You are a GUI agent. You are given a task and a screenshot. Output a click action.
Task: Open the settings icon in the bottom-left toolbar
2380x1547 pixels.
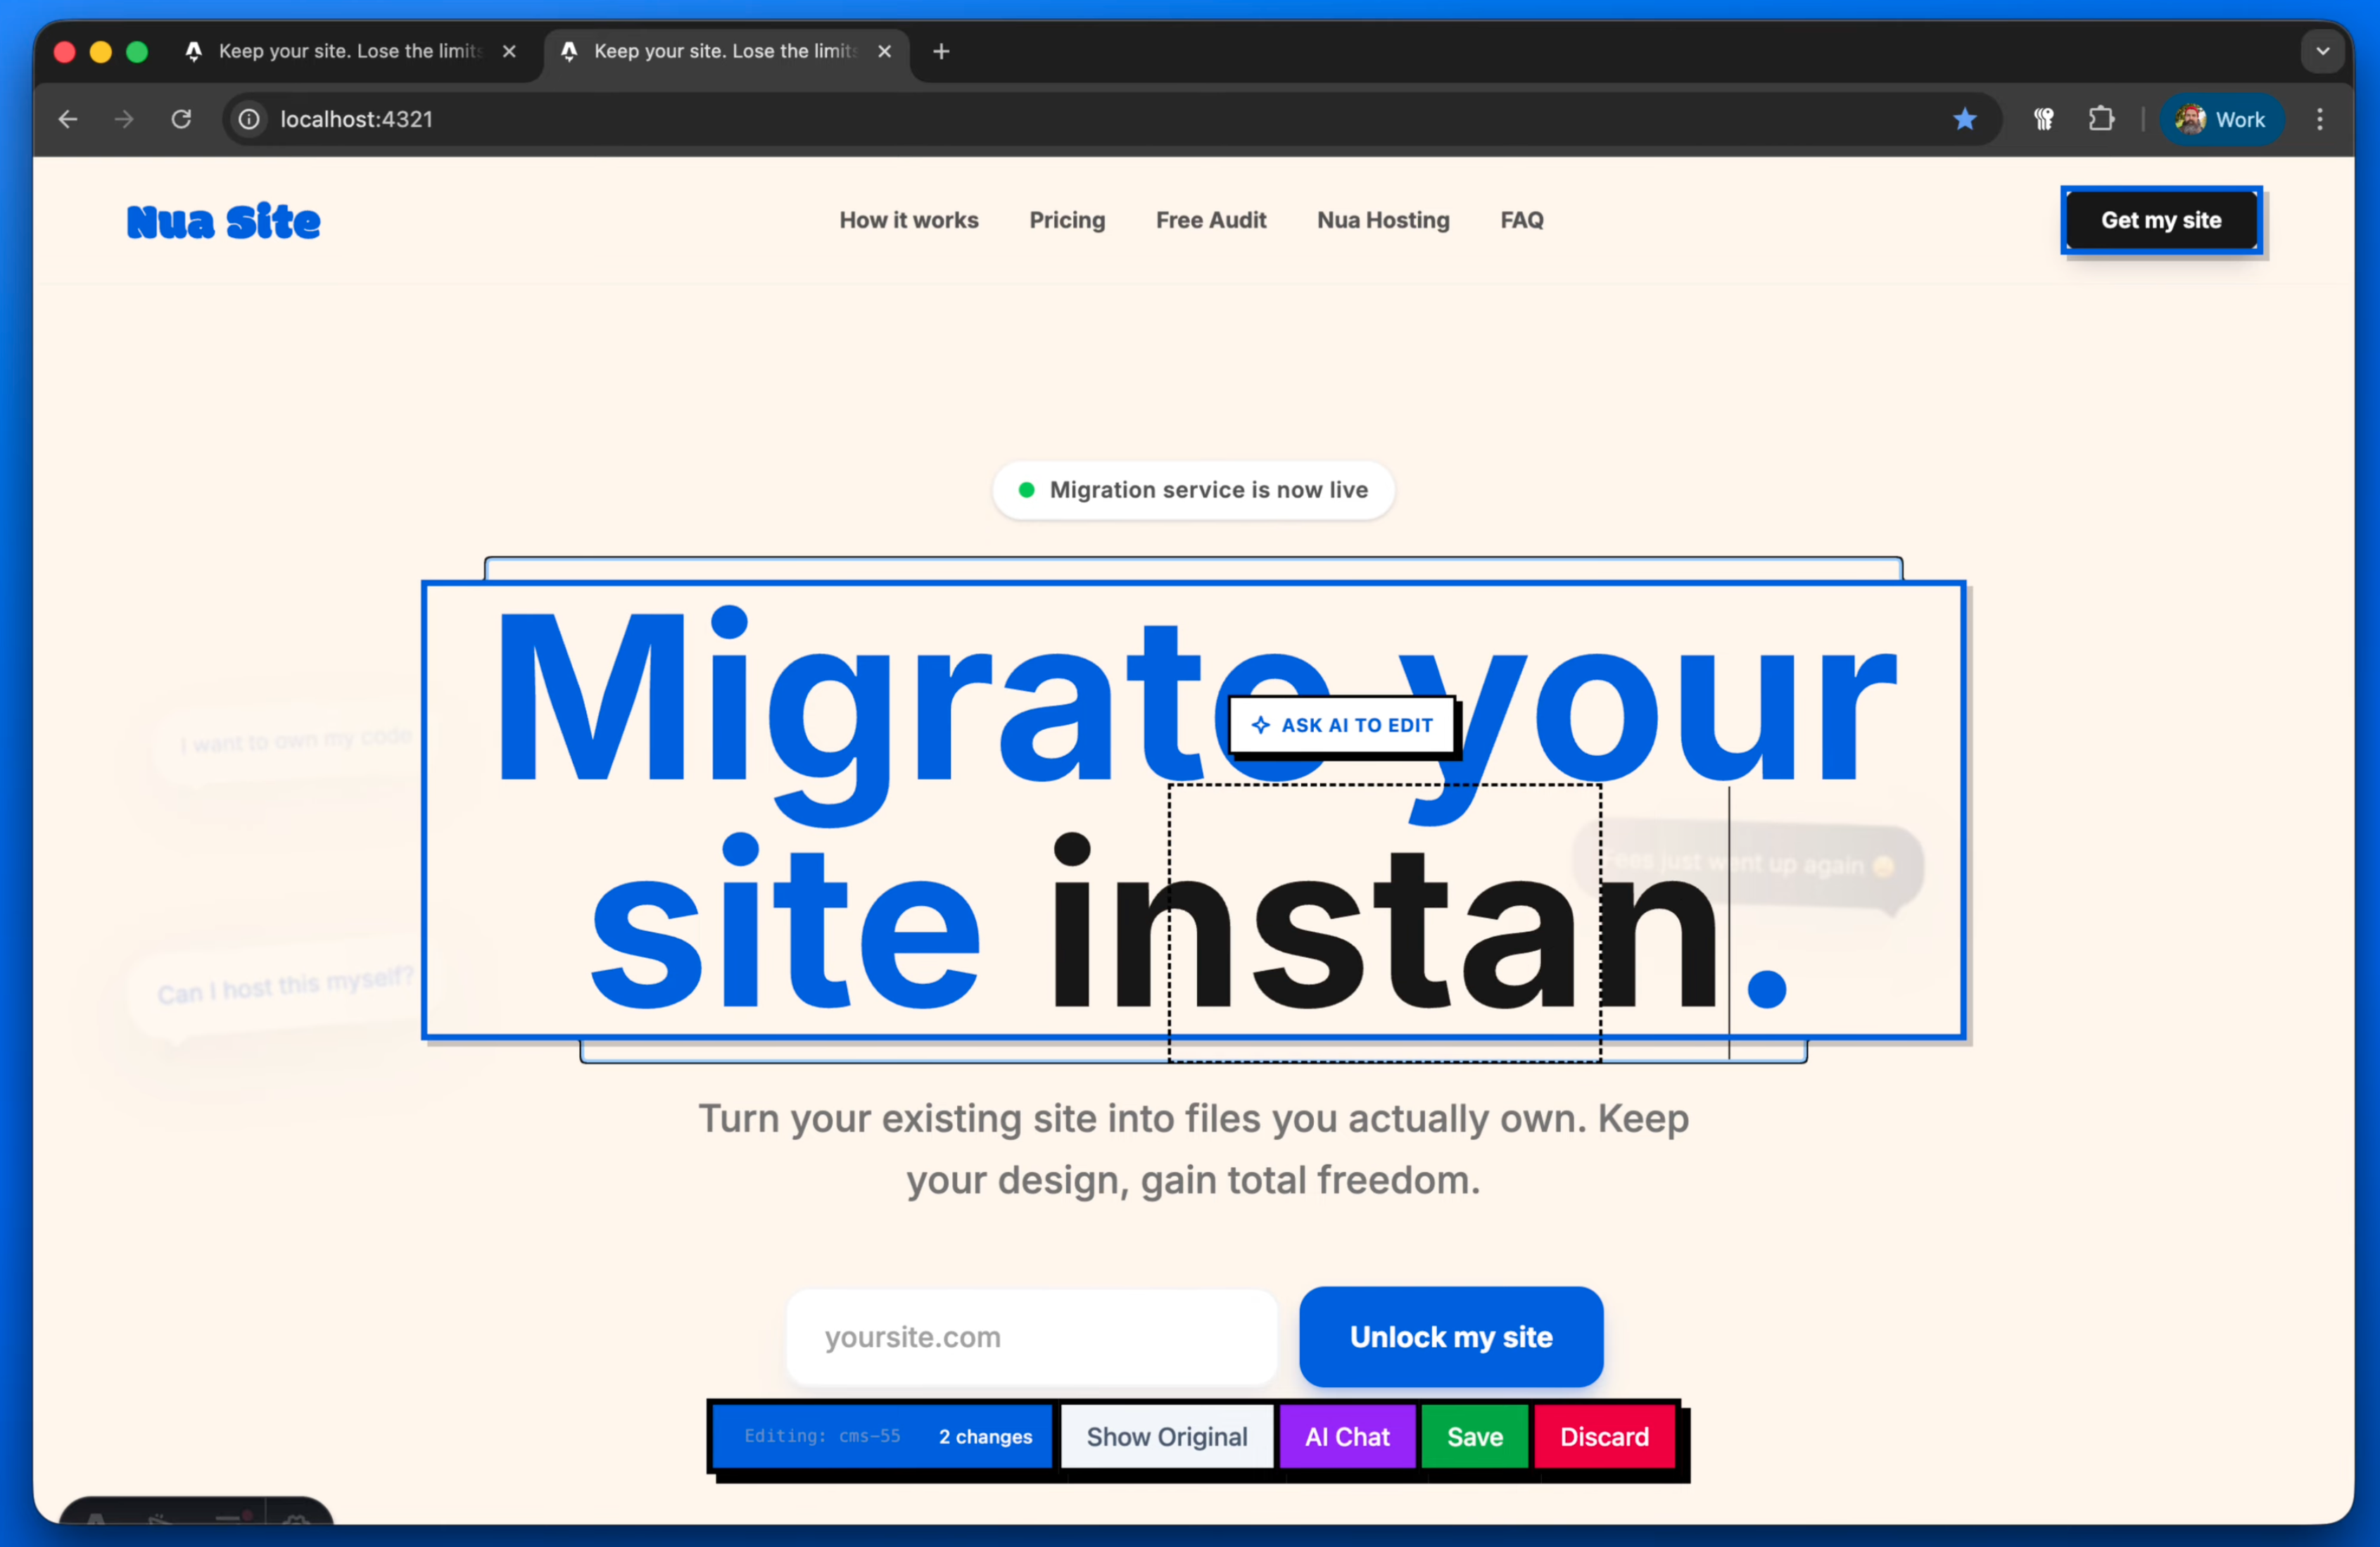(298, 1528)
